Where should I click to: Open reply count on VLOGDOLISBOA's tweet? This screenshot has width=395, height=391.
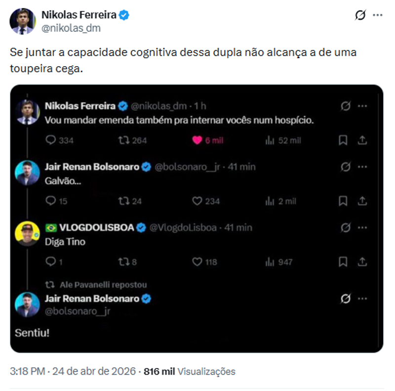tap(49, 262)
